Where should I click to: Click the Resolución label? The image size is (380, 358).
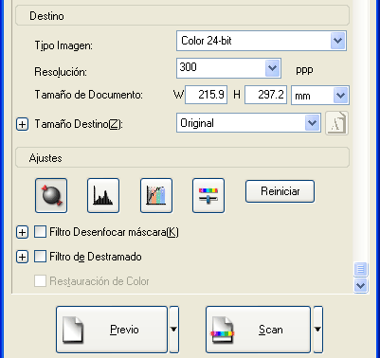[x=61, y=72]
